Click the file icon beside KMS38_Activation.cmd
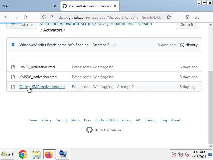Screen dimensions: 213x160 [13, 77]
